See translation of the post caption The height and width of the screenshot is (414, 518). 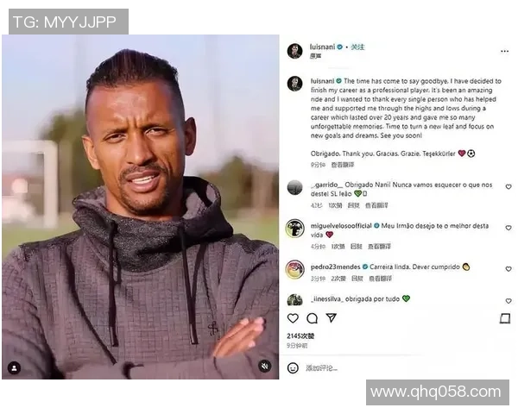(x=343, y=165)
